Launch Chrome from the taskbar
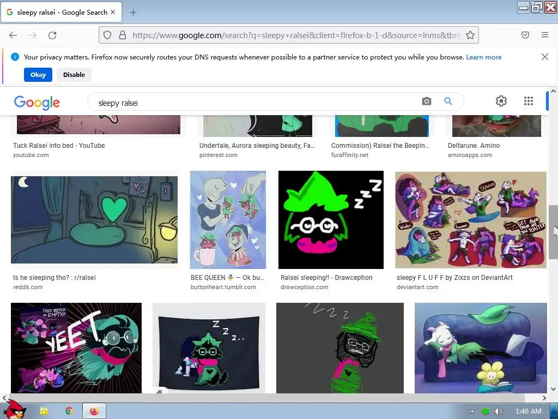Viewport: 558px width, 419px height. point(69,411)
